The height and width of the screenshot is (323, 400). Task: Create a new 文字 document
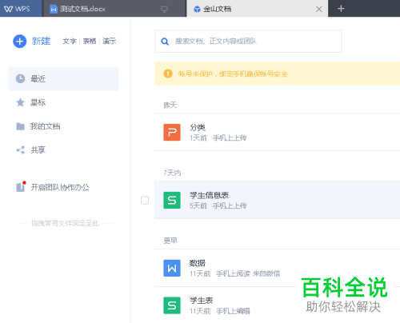70,42
